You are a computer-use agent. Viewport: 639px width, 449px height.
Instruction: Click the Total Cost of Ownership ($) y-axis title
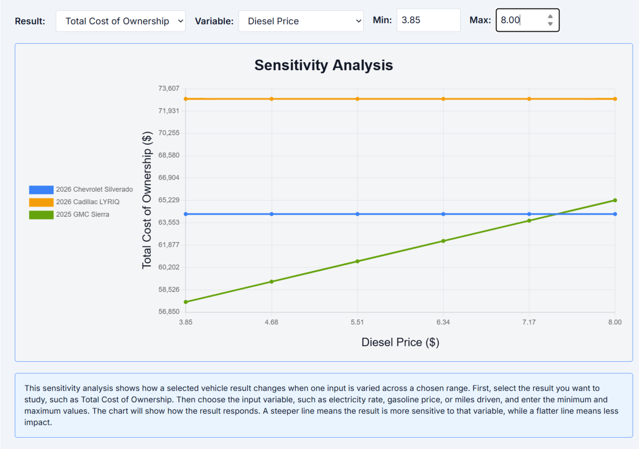tap(148, 200)
